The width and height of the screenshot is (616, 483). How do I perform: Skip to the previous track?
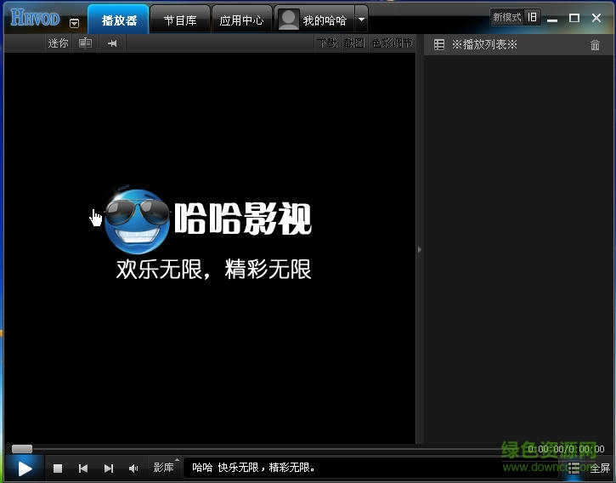tap(83, 468)
